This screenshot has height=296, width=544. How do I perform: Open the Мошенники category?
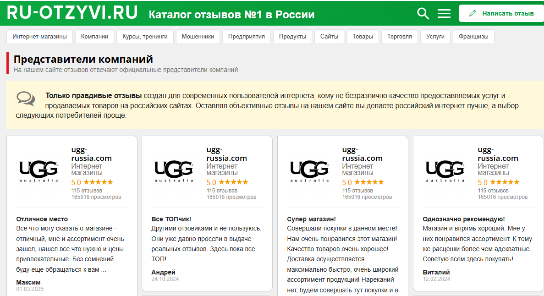(x=198, y=37)
